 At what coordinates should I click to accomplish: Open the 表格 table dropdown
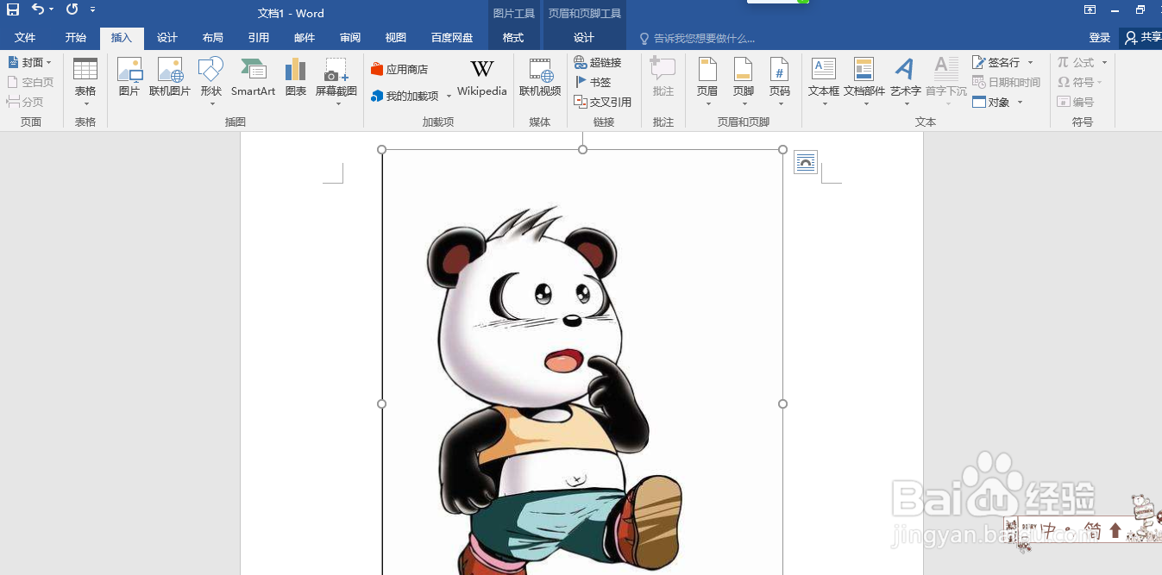coord(85,83)
